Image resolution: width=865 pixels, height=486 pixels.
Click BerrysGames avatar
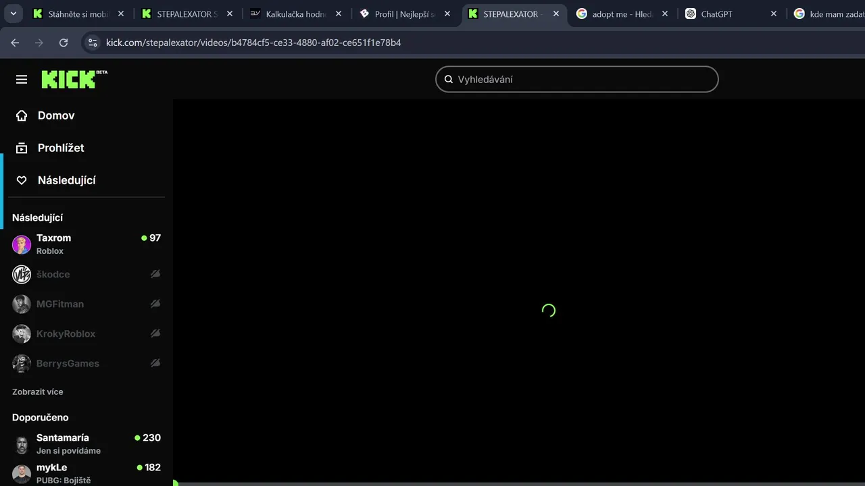coord(22,363)
